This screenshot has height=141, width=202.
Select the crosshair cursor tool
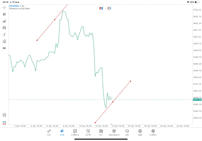coord(4,7)
